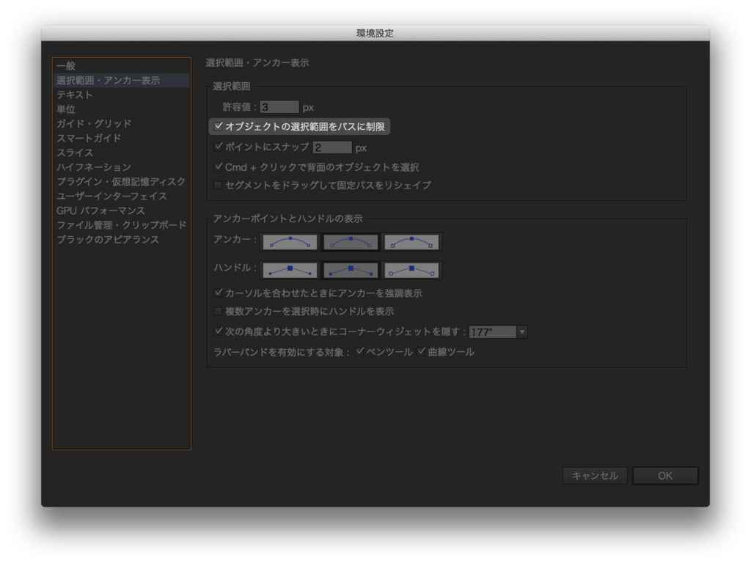Enable セグメントをドラッグして固定パスをリシェイプ
This screenshot has height=564, width=751.
(x=218, y=185)
